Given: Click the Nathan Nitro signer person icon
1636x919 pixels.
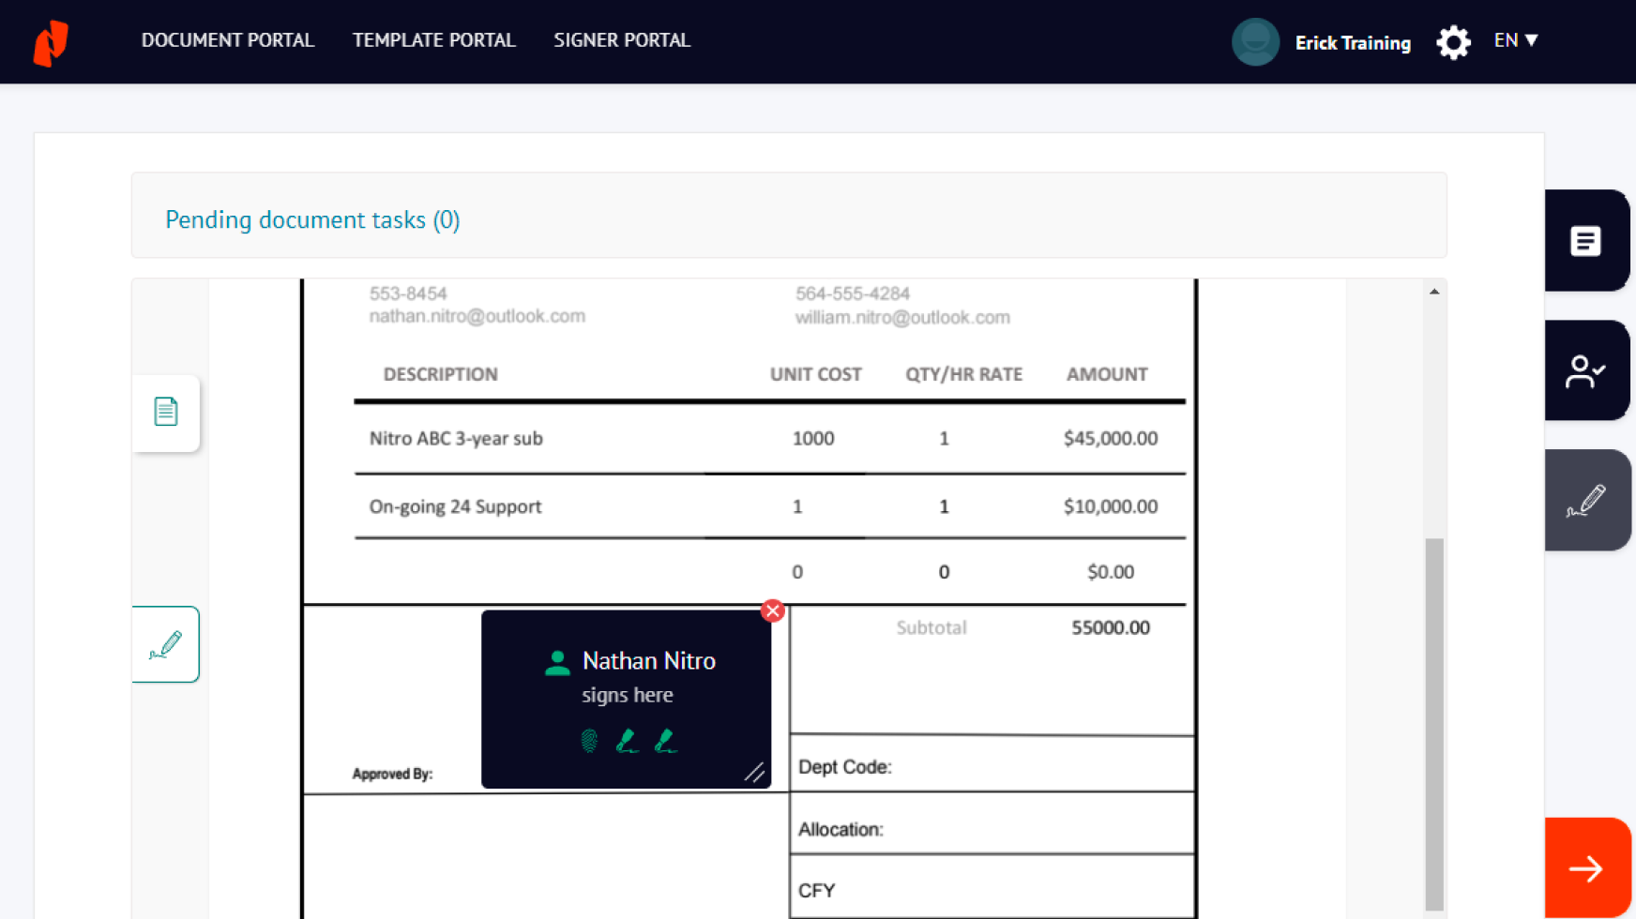Looking at the screenshot, I should pyautogui.click(x=557, y=663).
